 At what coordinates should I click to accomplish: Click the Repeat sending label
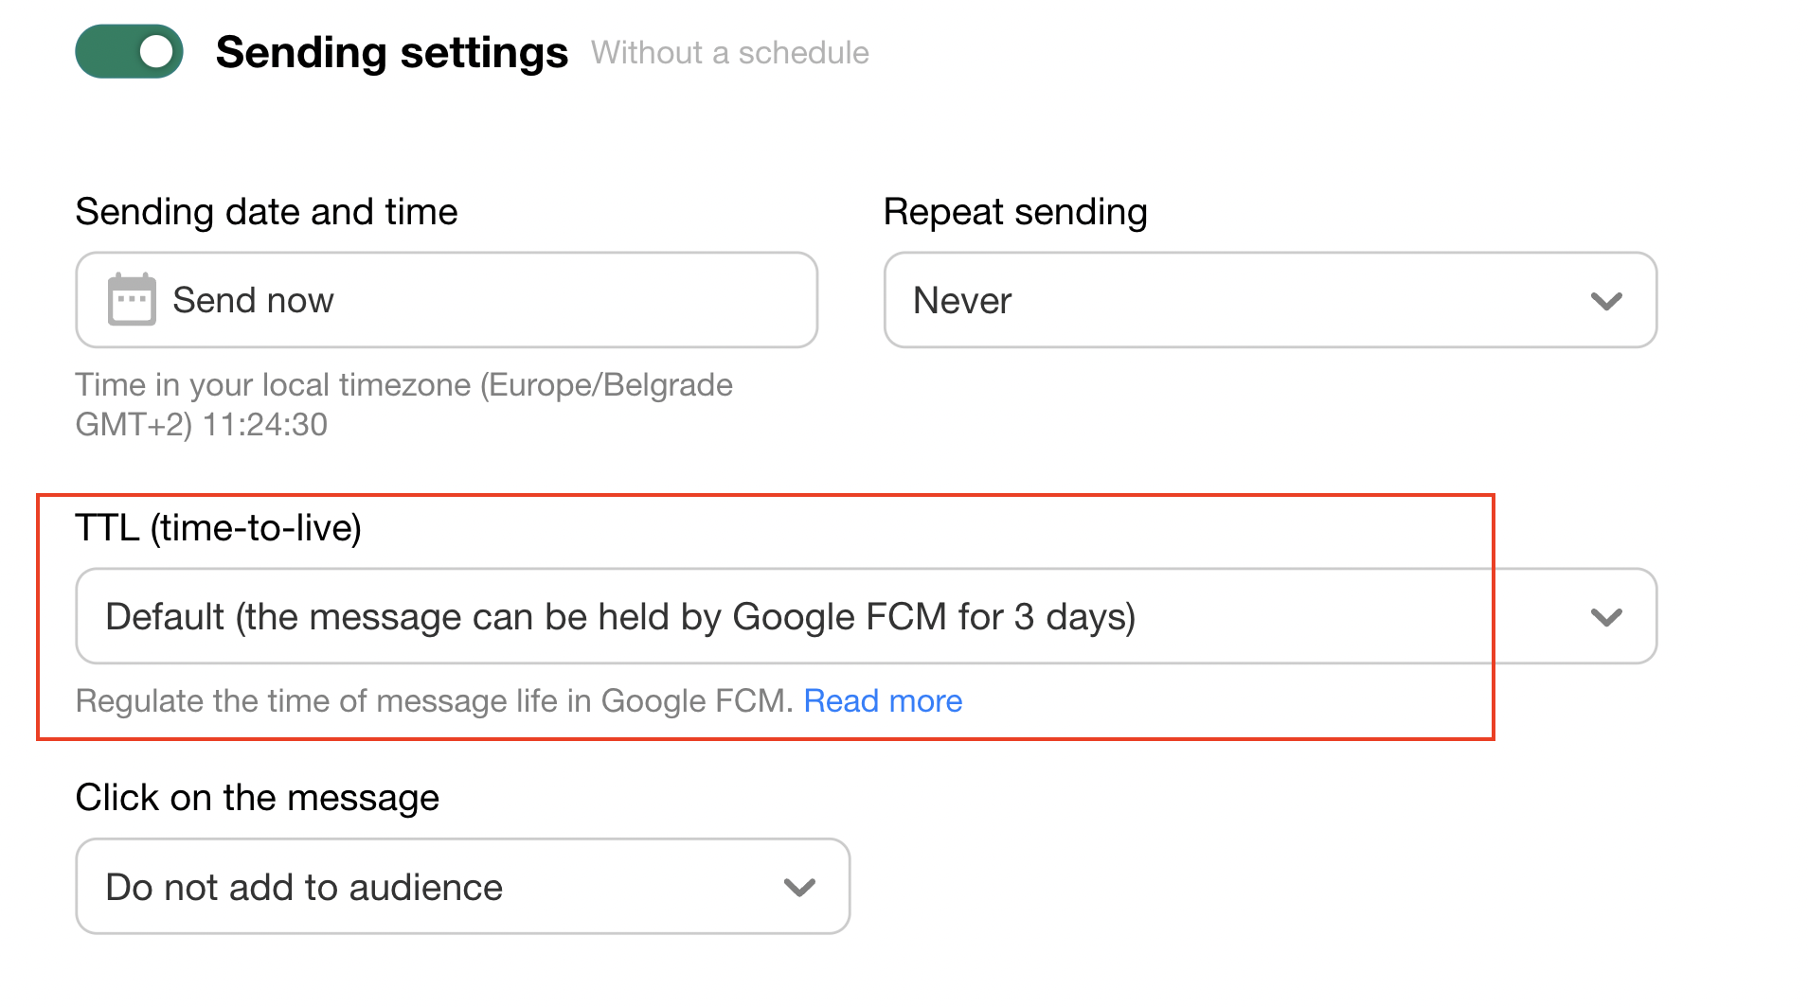1015,212
